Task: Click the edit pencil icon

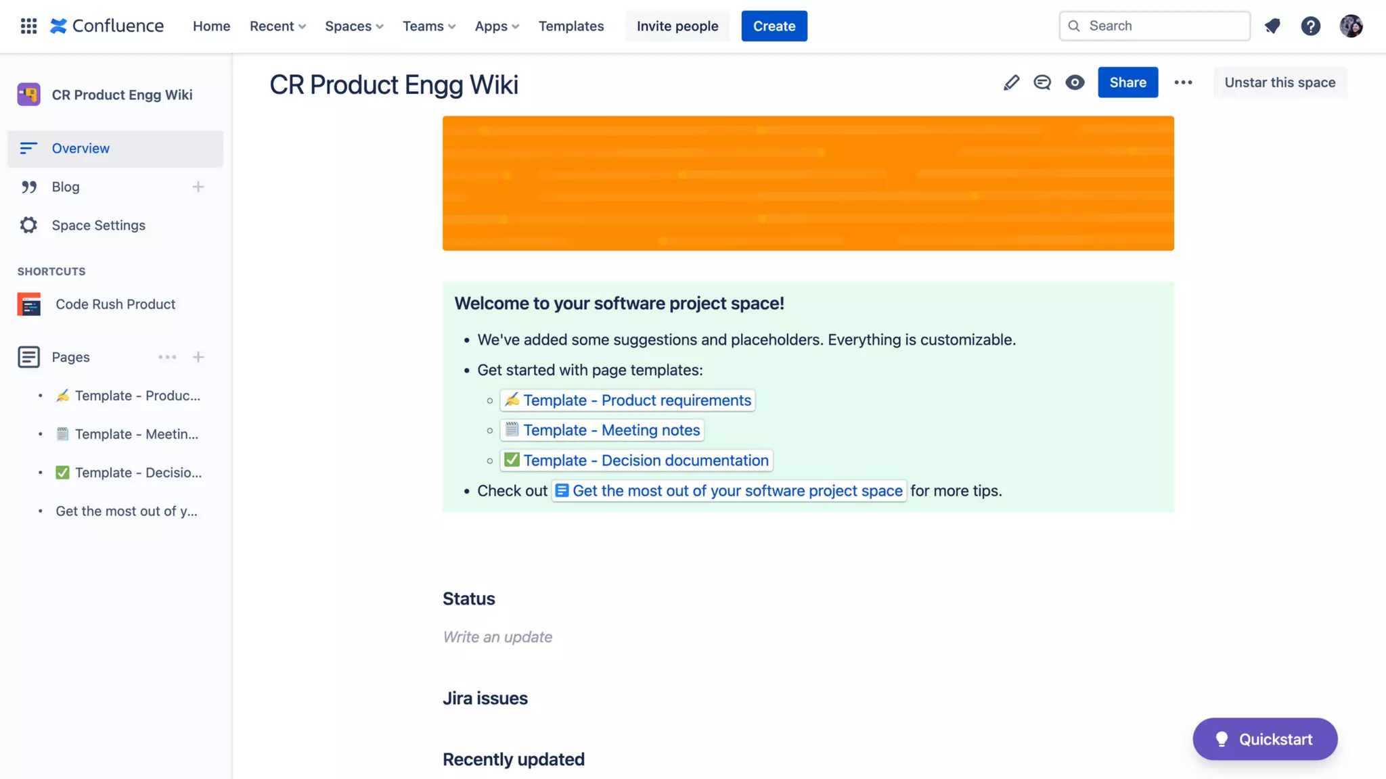Action: (x=1011, y=82)
